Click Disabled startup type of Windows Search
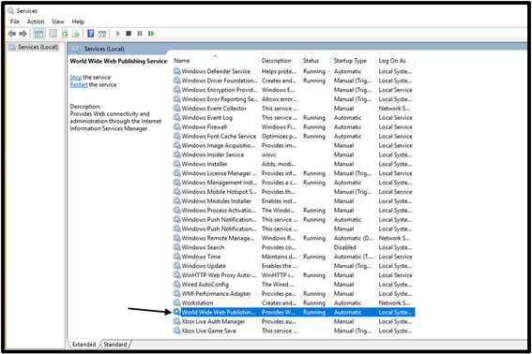Viewport: 532px width, 354px height. (344, 247)
